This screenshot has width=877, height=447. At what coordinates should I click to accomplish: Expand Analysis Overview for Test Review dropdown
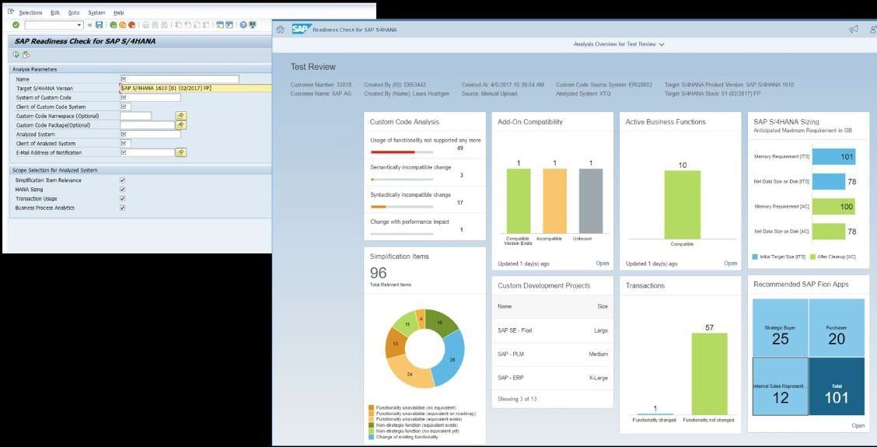[662, 44]
